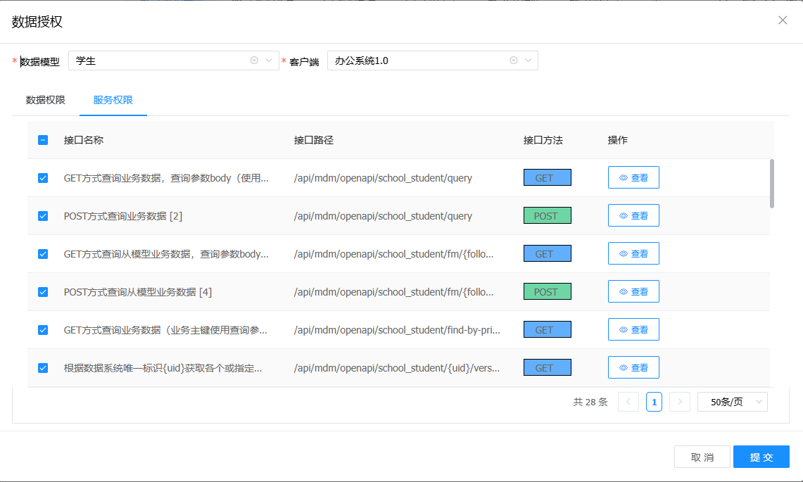The height and width of the screenshot is (482, 803).
Task: Clear the 办公系统1.0 client selection icon
Action: pyautogui.click(x=514, y=61)
